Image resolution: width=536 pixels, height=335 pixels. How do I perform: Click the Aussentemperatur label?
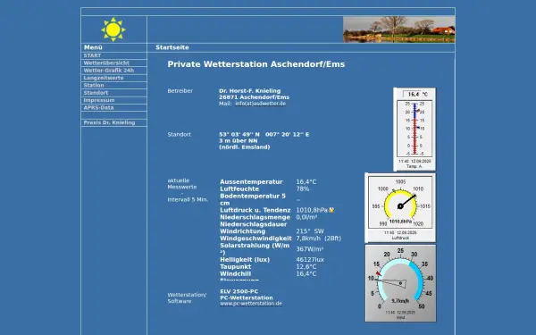[251, 182]
